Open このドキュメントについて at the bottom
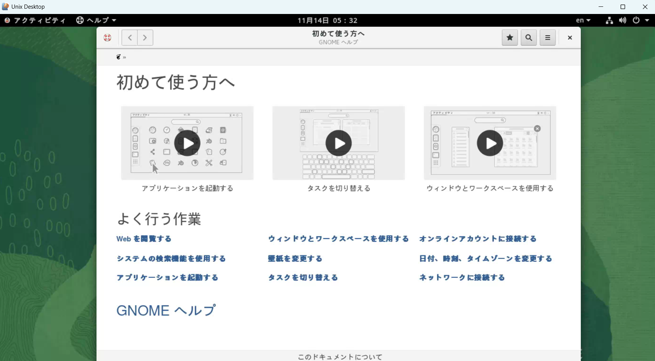The image size is (655, 361). 339,356
